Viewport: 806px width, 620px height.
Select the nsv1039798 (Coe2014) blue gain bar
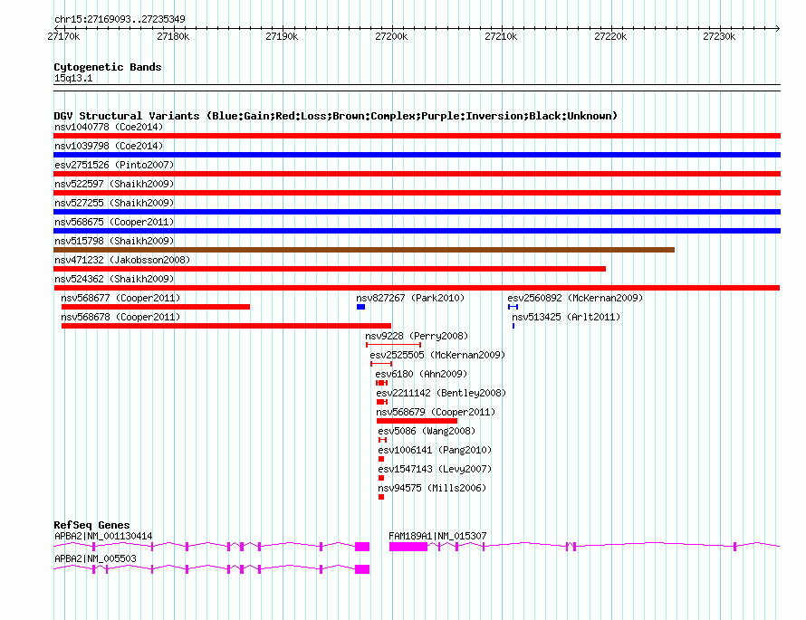tap(417, 155)
